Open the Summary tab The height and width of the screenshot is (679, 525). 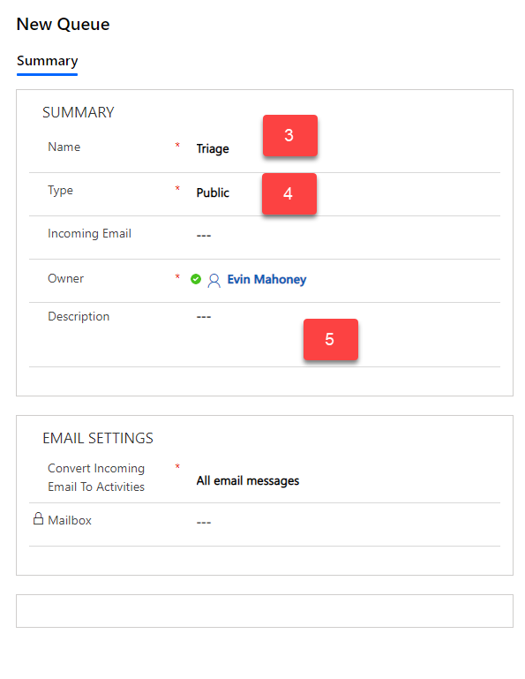(x=47, y=61)
